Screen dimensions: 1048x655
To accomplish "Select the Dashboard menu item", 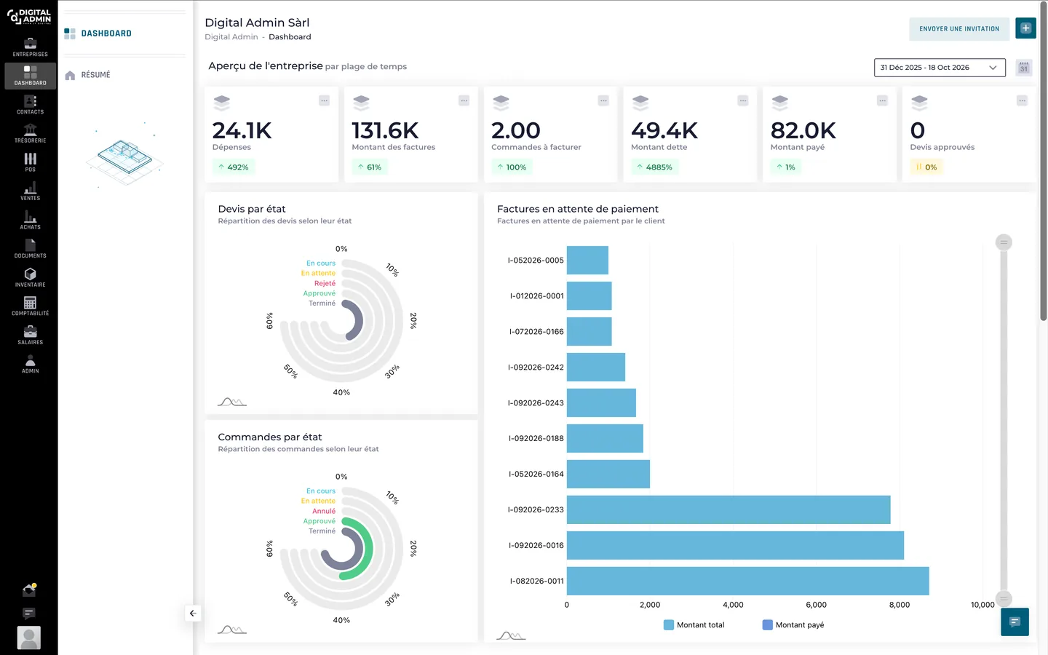I will click(106, 33).
